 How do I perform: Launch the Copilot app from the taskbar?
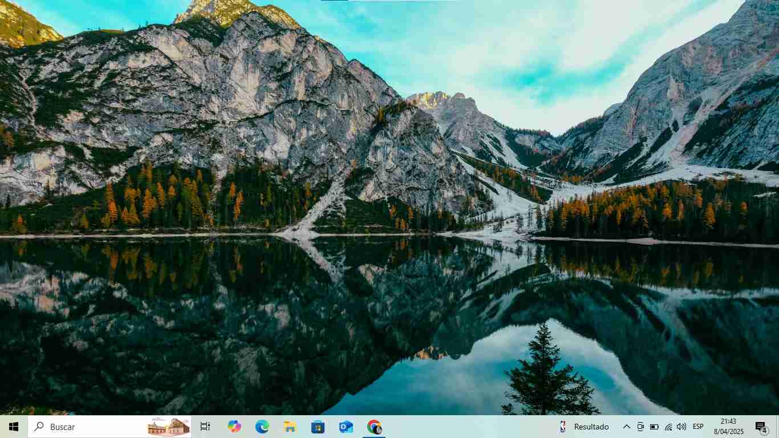pos(234,427)
